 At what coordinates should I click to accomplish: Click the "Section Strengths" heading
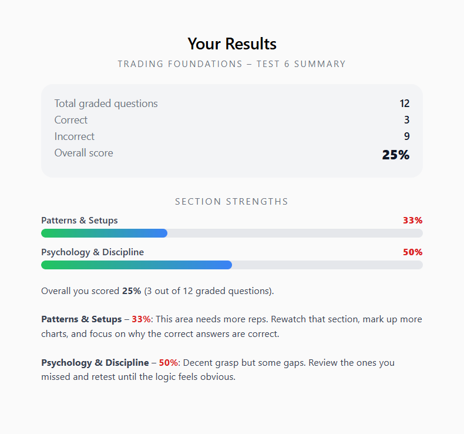pos(231,202)
